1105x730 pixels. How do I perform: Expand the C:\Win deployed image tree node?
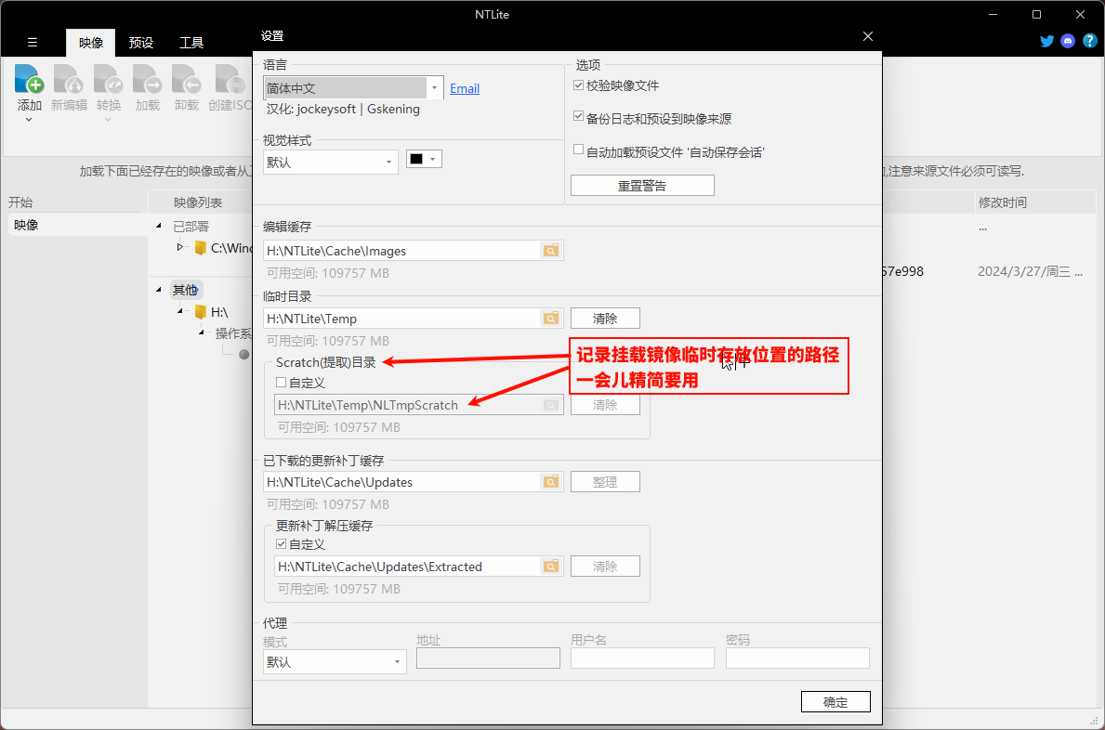(179, 247)
